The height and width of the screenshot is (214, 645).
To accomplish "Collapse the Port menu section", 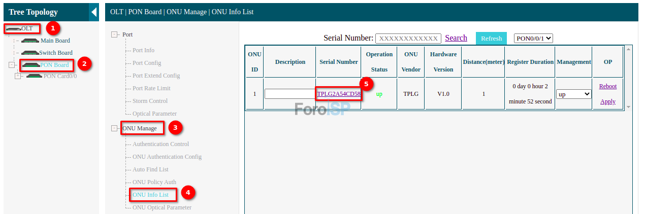I will point(114,34).
